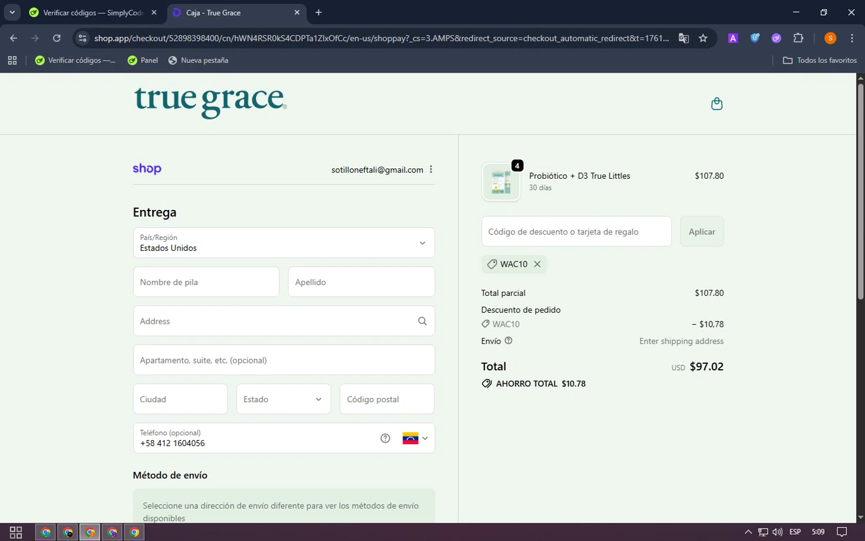Click the AHORRO TOTAL $10.78 text
865x541 pixels.
(540, 384)
